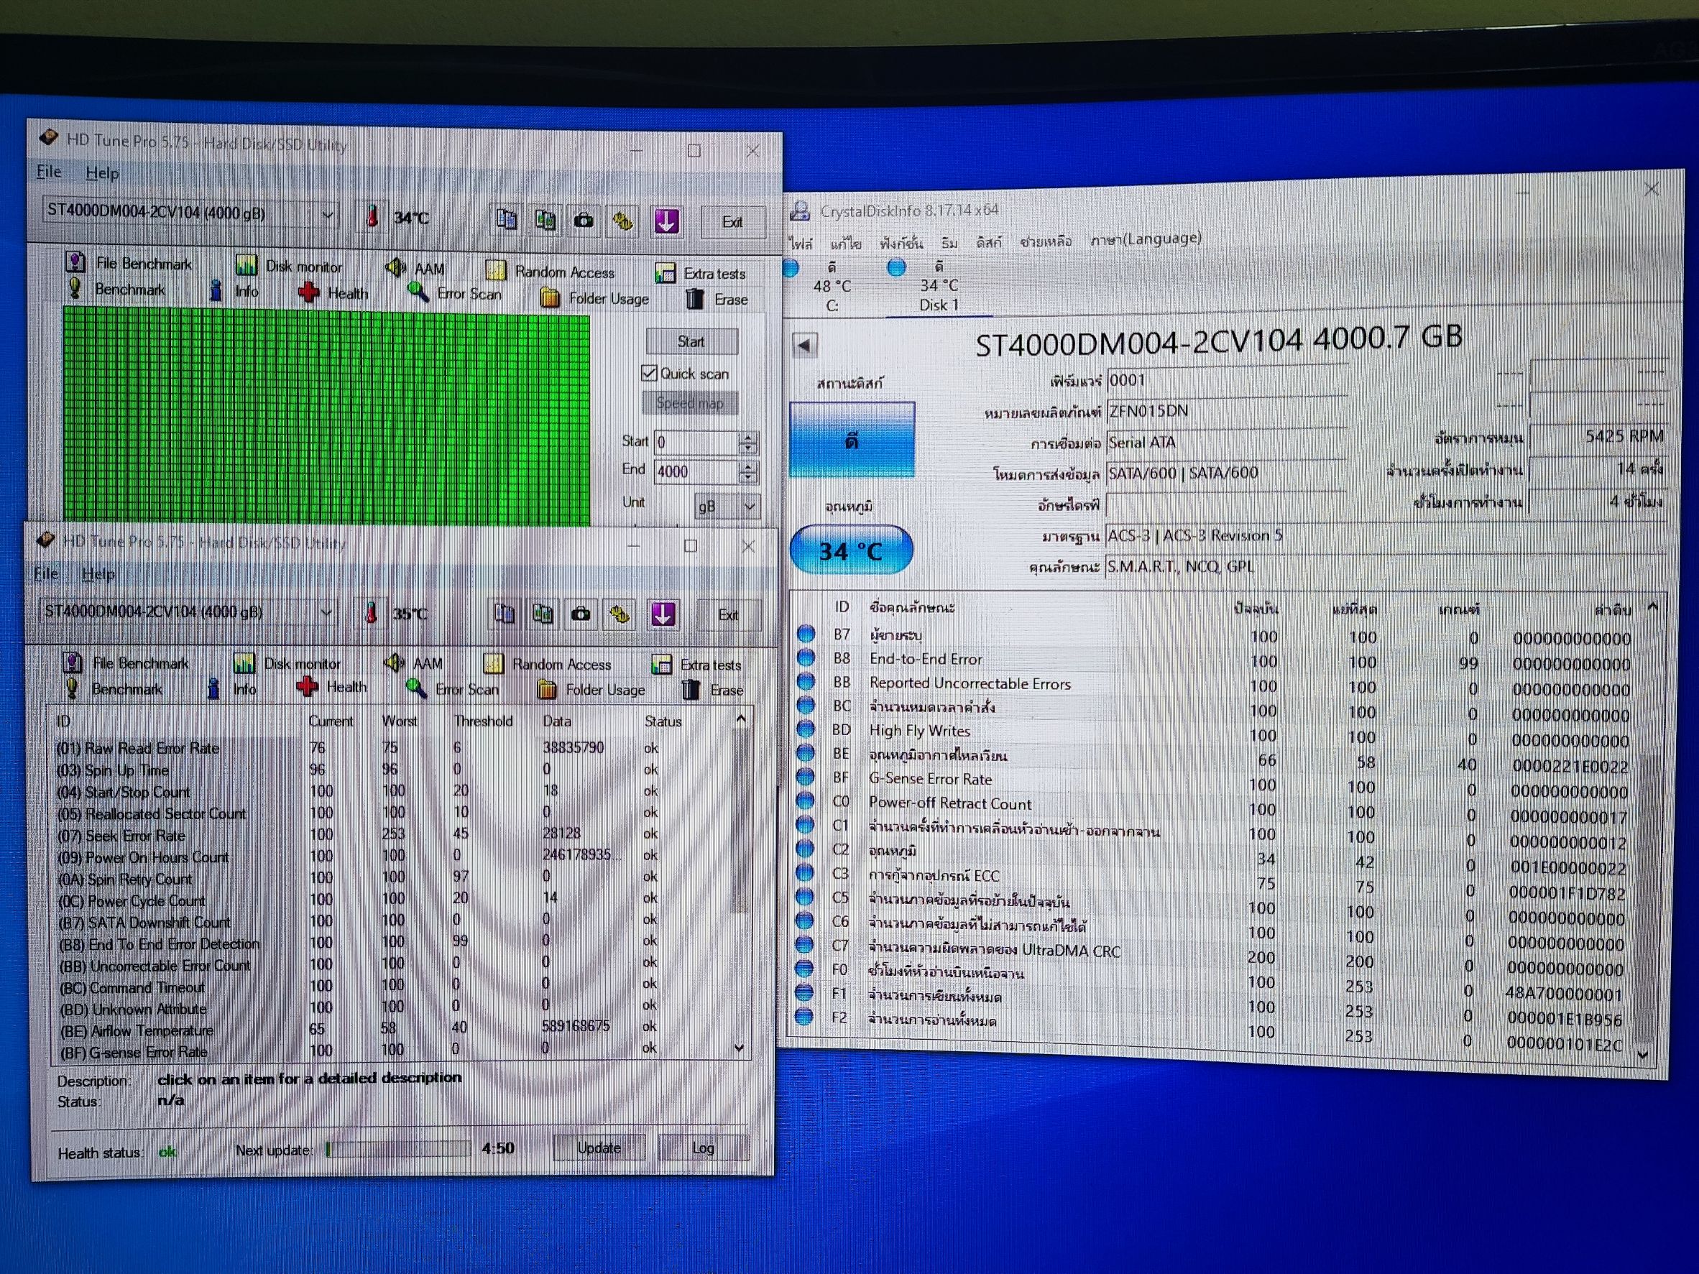
Task: Select the C: drive status circle in CrystalDiskInfo
Action: [791, 268]
